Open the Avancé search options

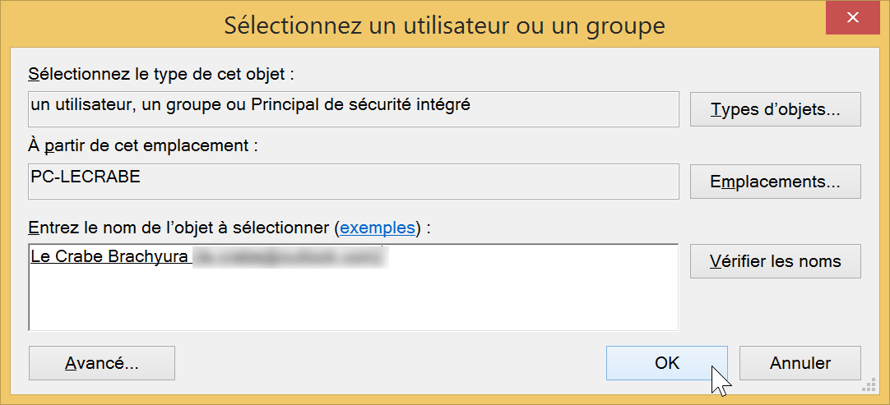tap(102, 363)
